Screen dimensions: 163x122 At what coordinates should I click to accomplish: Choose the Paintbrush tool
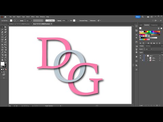pyautogui.click(x=5, y=37)
